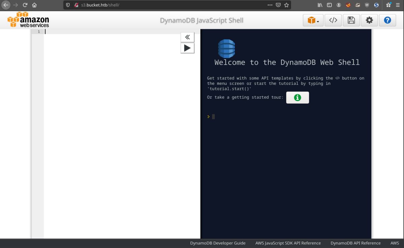Click the blue S extension icon
404x248 pixels.
coord(376,5)
